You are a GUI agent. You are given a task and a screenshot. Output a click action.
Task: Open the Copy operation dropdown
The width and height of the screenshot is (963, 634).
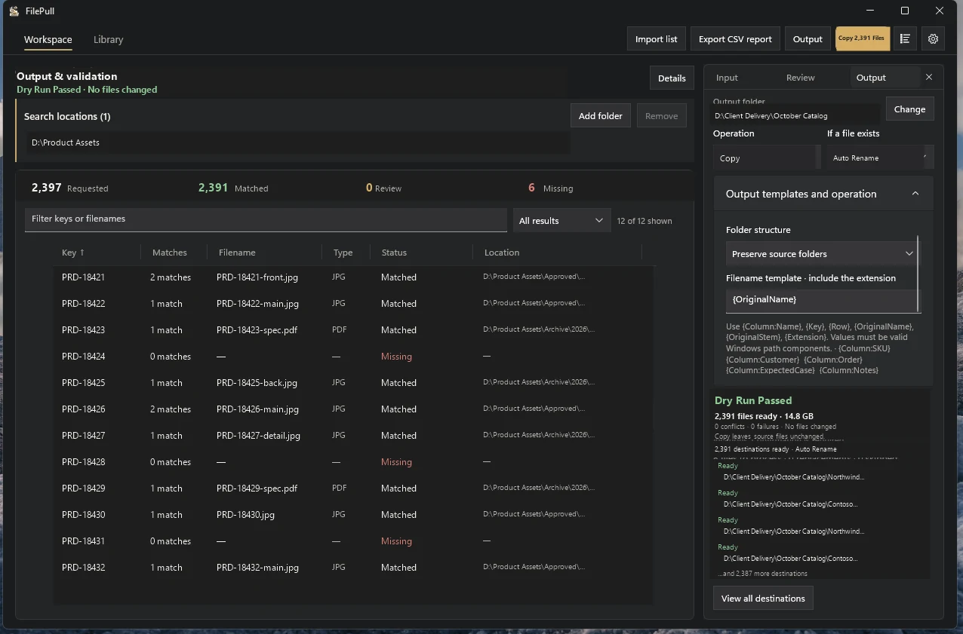767,158
